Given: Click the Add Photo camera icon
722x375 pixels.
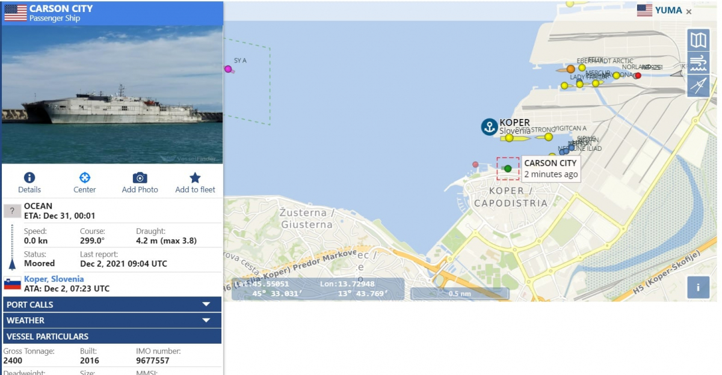Looking at the screenshot, I should click(x=140, y=177).
